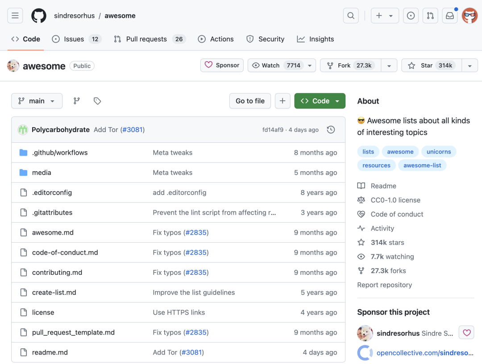Select the unicorns topic tag
Image resolution: width=482 pixels, height=364 pixels.
click(439, 152)
